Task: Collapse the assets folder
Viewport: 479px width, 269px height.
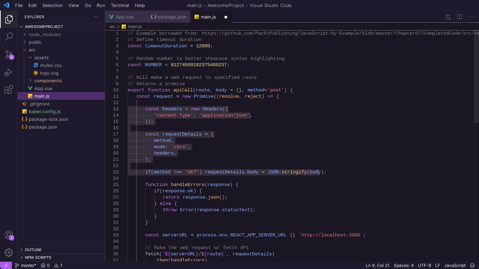Action: click(x=61, y=57)
